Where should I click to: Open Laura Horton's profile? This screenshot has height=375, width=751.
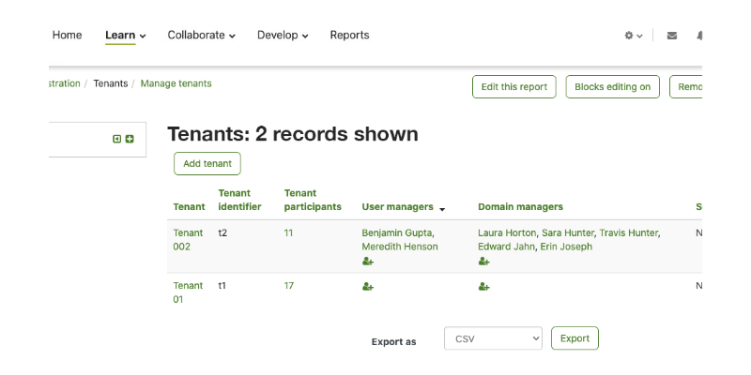(507, 232)
